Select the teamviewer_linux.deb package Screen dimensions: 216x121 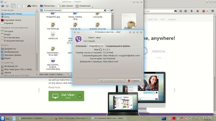[x=53, y=51]
